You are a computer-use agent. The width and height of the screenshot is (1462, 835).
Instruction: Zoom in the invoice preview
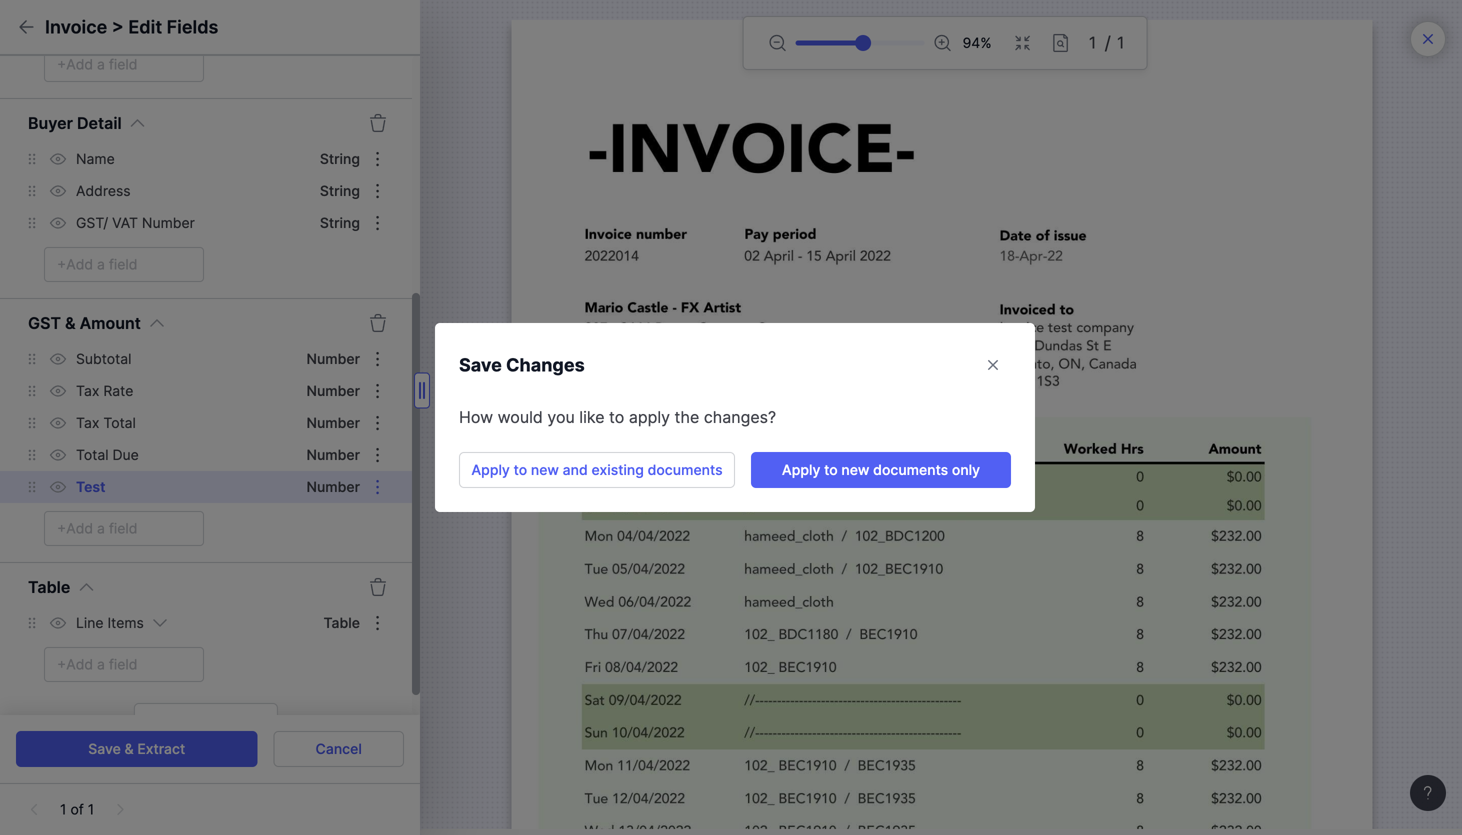pyautogui.click(x=942, y=43)
